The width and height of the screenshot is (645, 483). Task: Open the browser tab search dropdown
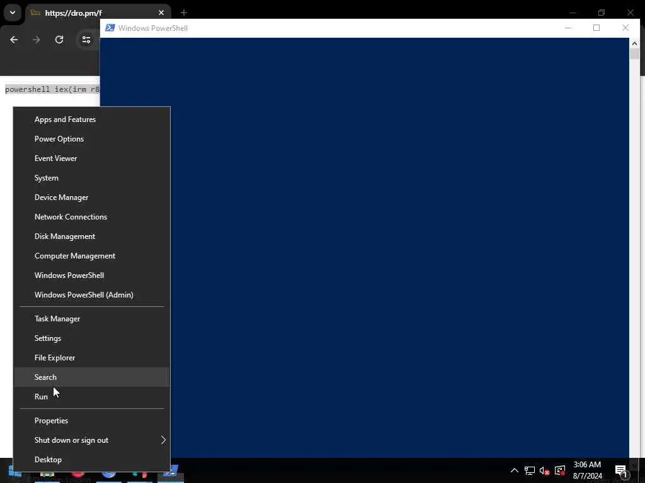pos(13,13)
